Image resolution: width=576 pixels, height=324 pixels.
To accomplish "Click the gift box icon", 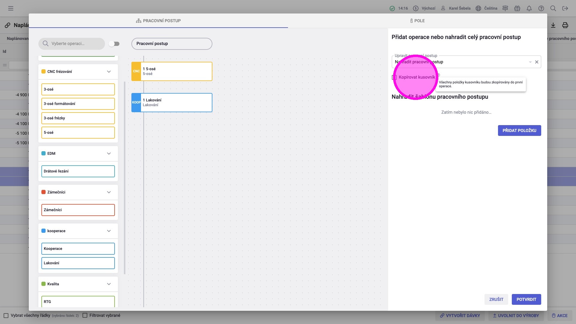I will tap(517, 8).
